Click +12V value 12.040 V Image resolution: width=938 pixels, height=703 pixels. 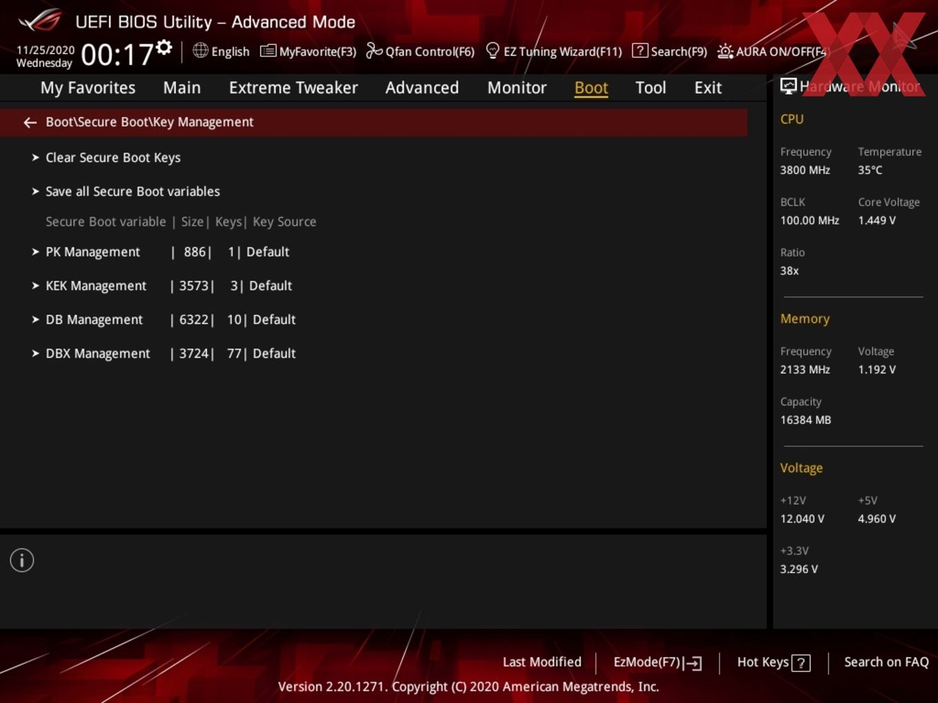[802, 519]
